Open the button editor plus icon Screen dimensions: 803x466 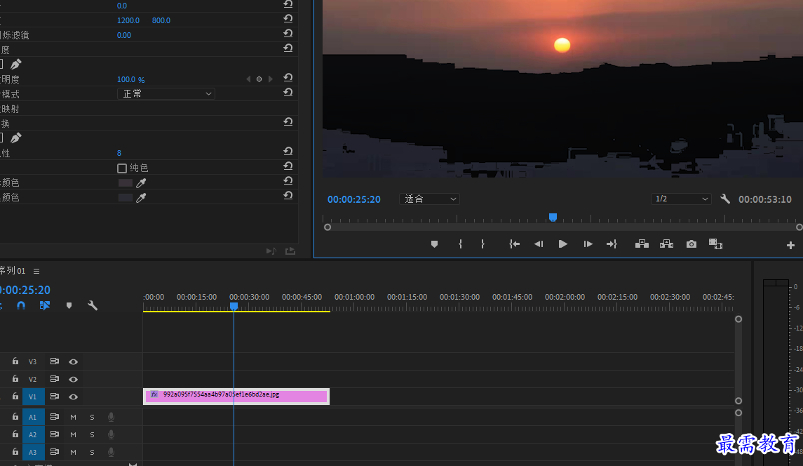pos(790,246)
